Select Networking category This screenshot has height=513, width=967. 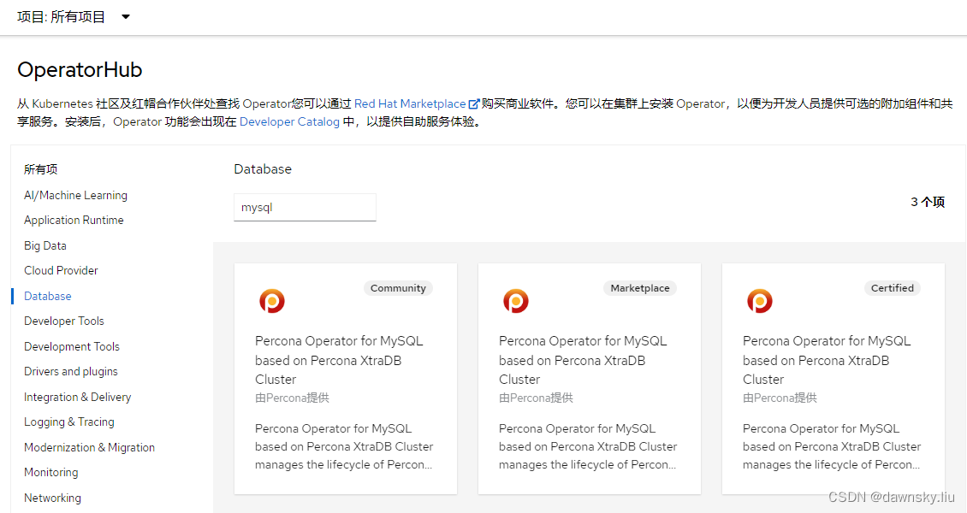pos(52,498)
